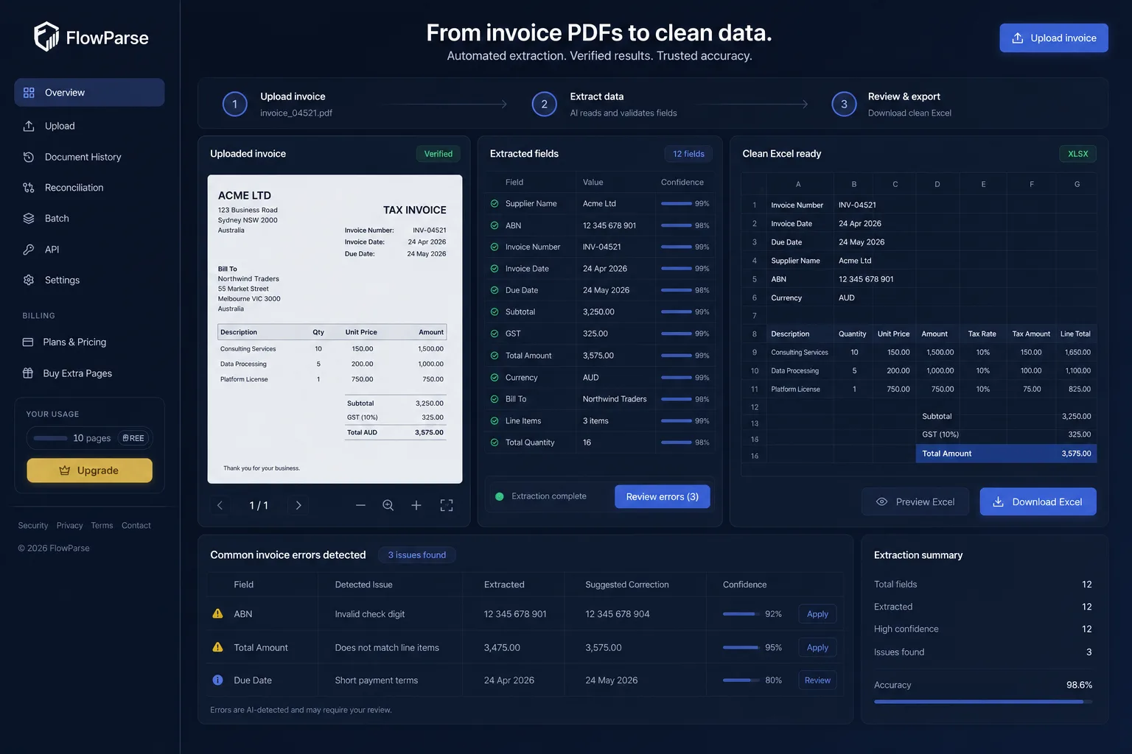
Task: Click the magnifier zoom icon
Action: point(388,505)
